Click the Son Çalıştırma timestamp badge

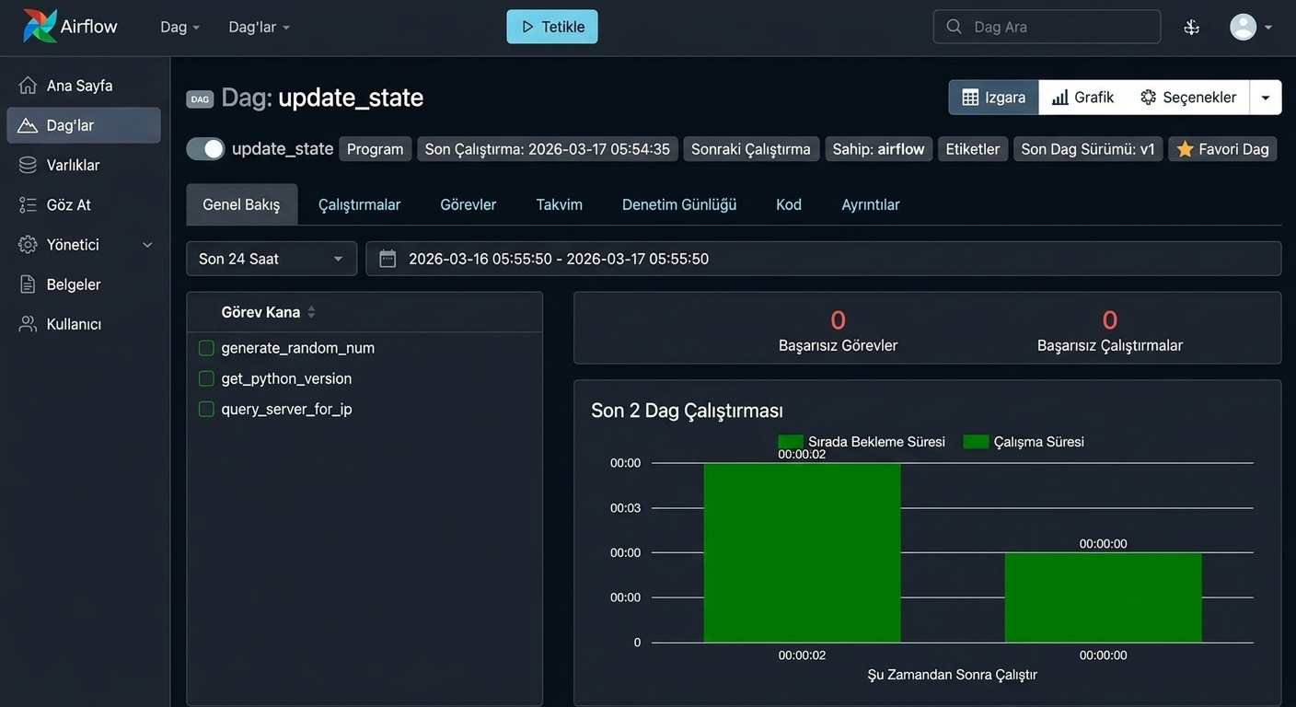click(548, 149)
